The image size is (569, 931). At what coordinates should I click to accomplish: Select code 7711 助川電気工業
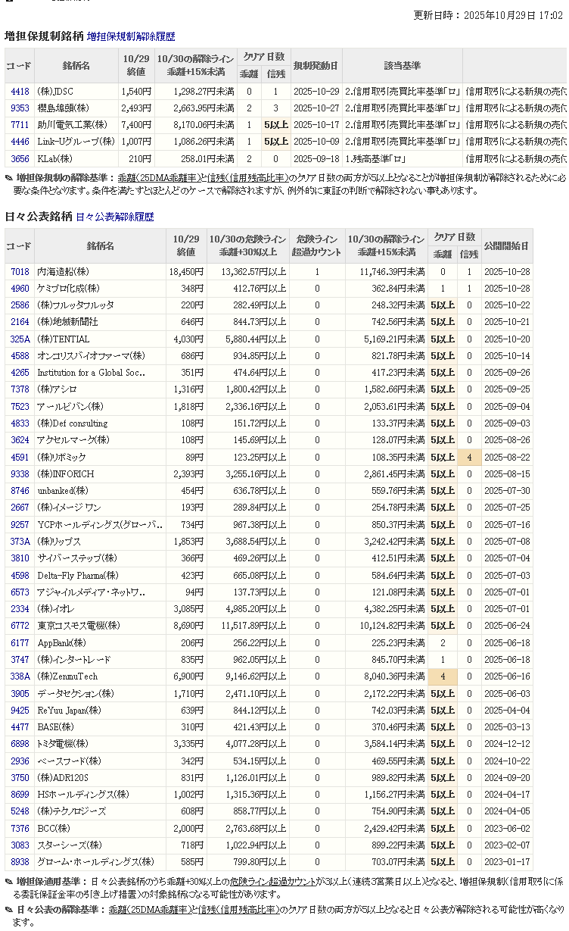click(x=20, y=125)
